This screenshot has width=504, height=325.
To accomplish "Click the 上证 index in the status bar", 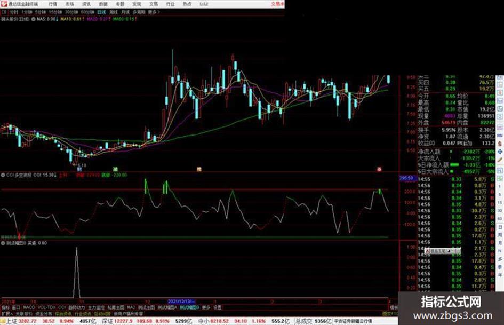I will pos(11,321).
